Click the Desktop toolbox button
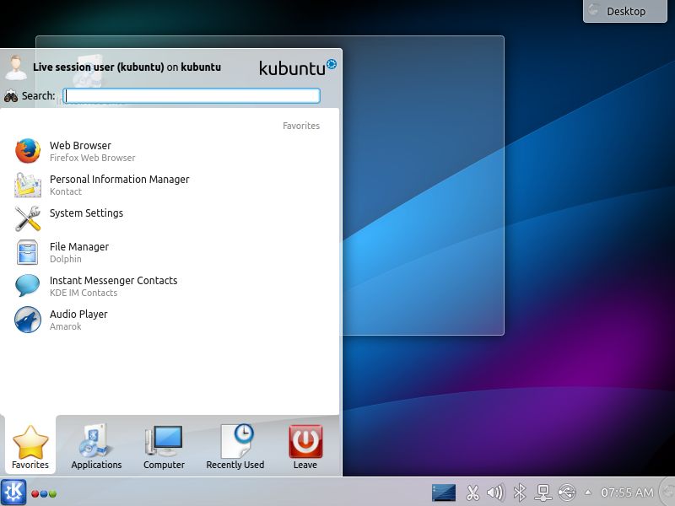The image size is (675, 506). click(x=625, y=11)
